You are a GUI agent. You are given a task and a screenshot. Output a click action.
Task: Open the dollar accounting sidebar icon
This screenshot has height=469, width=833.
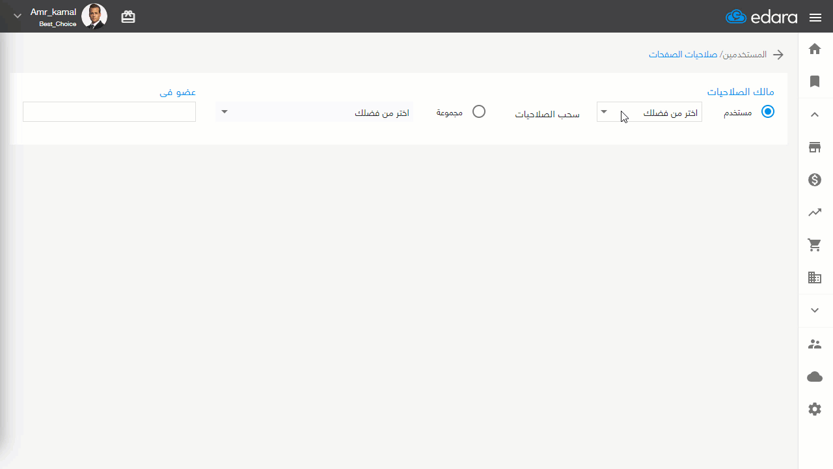[x=815, y=179]
